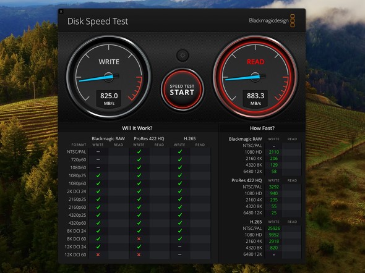This screenshot has width=365, height=273.
Task: Click H.265 checkmark in 8K DCI 60 row
Action: coord(179,238)
